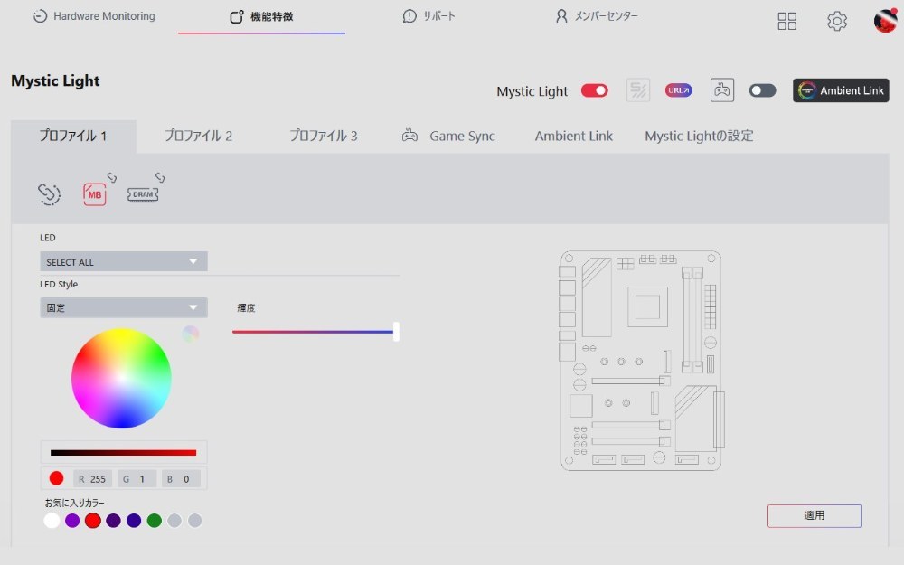
Task: Open Hardware Monitoring section
Action: coord(94,16)
